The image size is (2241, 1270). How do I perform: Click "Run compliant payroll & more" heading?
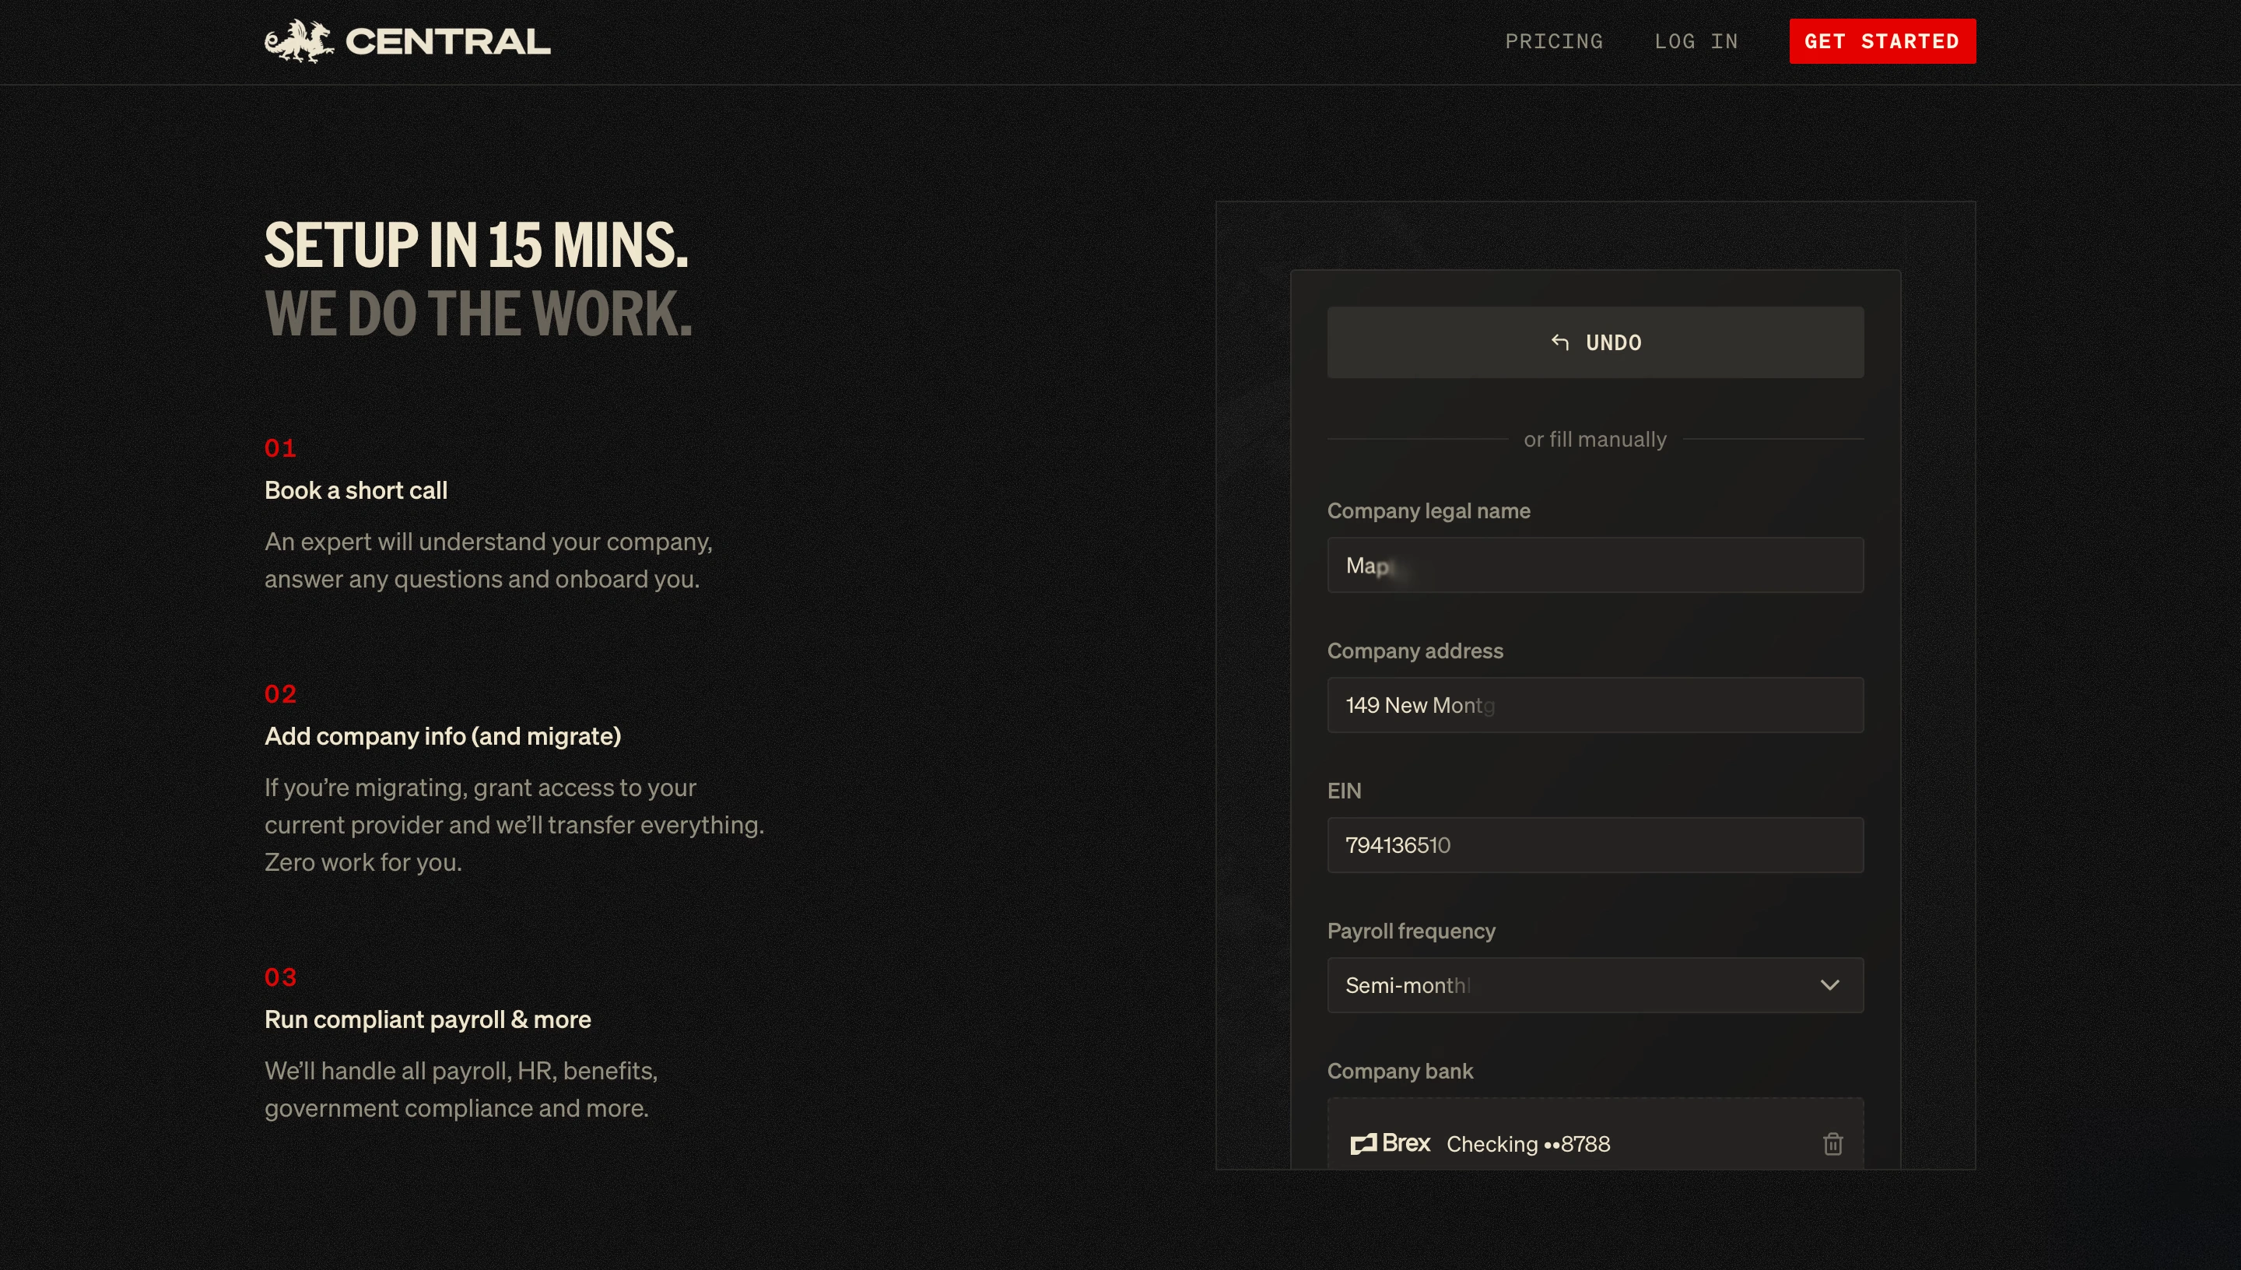427,1019
